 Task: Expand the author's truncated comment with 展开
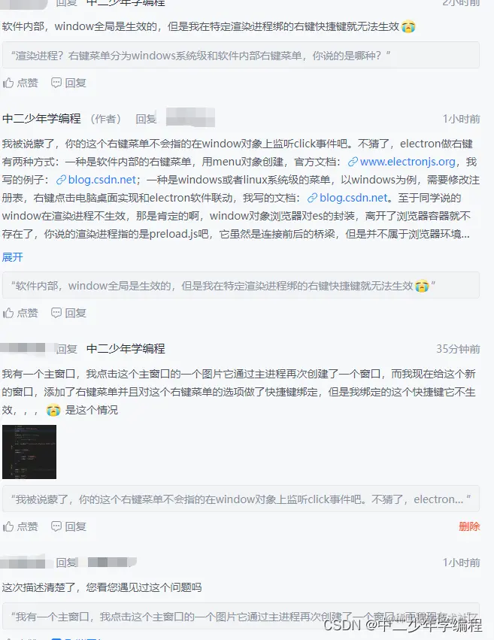[13, 257]
